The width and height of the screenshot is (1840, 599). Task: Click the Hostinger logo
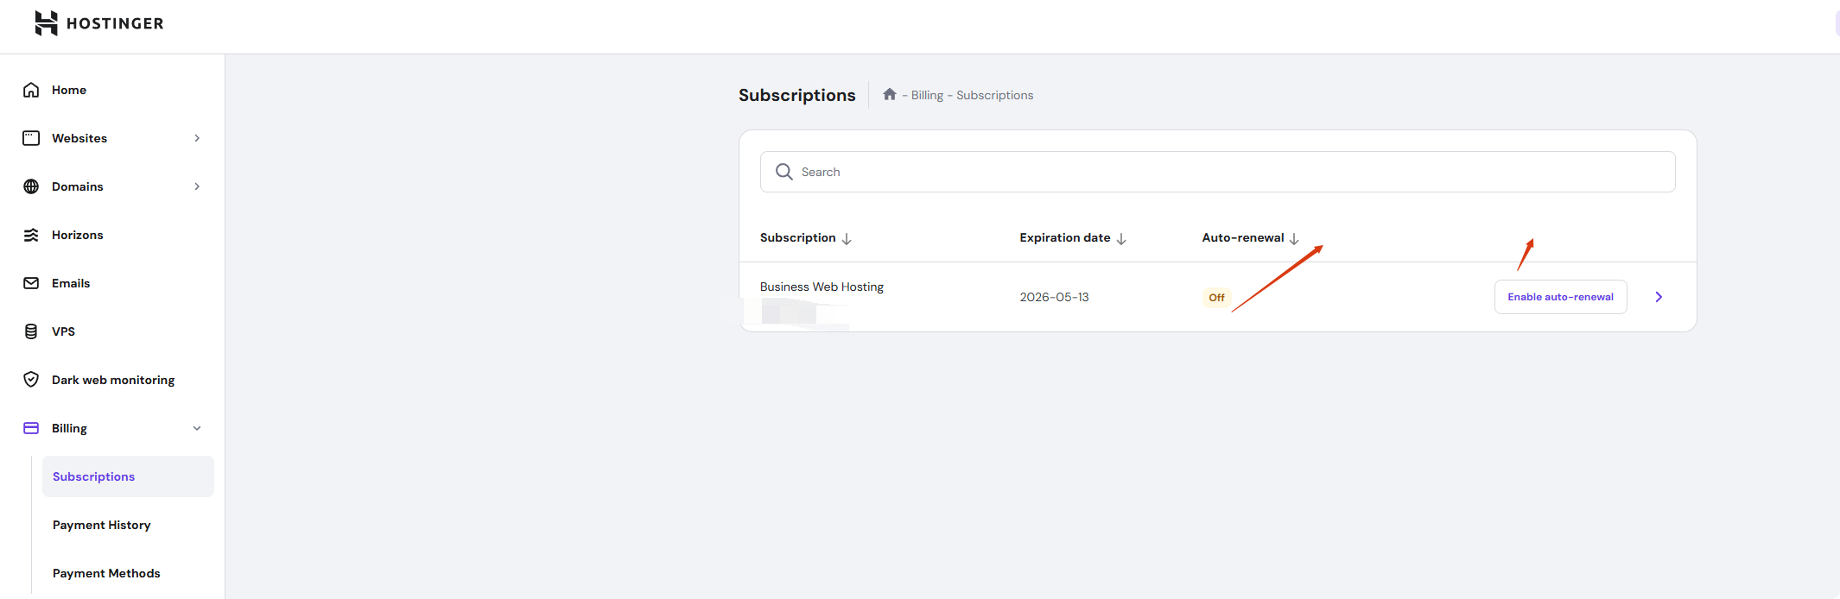(98, 23)
